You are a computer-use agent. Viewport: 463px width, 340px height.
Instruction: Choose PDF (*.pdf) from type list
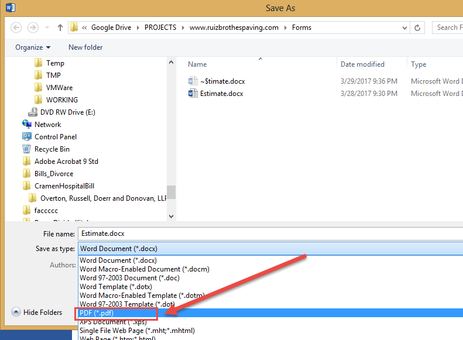point(98,314)
